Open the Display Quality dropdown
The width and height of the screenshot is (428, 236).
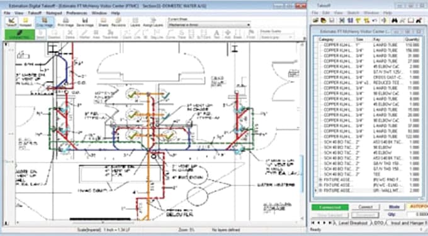pos(277,37)
